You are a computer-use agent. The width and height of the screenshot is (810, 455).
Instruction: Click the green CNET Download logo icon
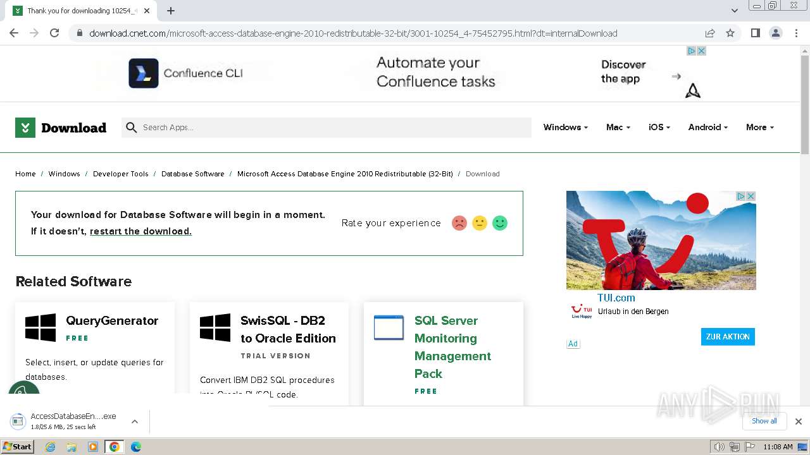(x=25, y=128)
